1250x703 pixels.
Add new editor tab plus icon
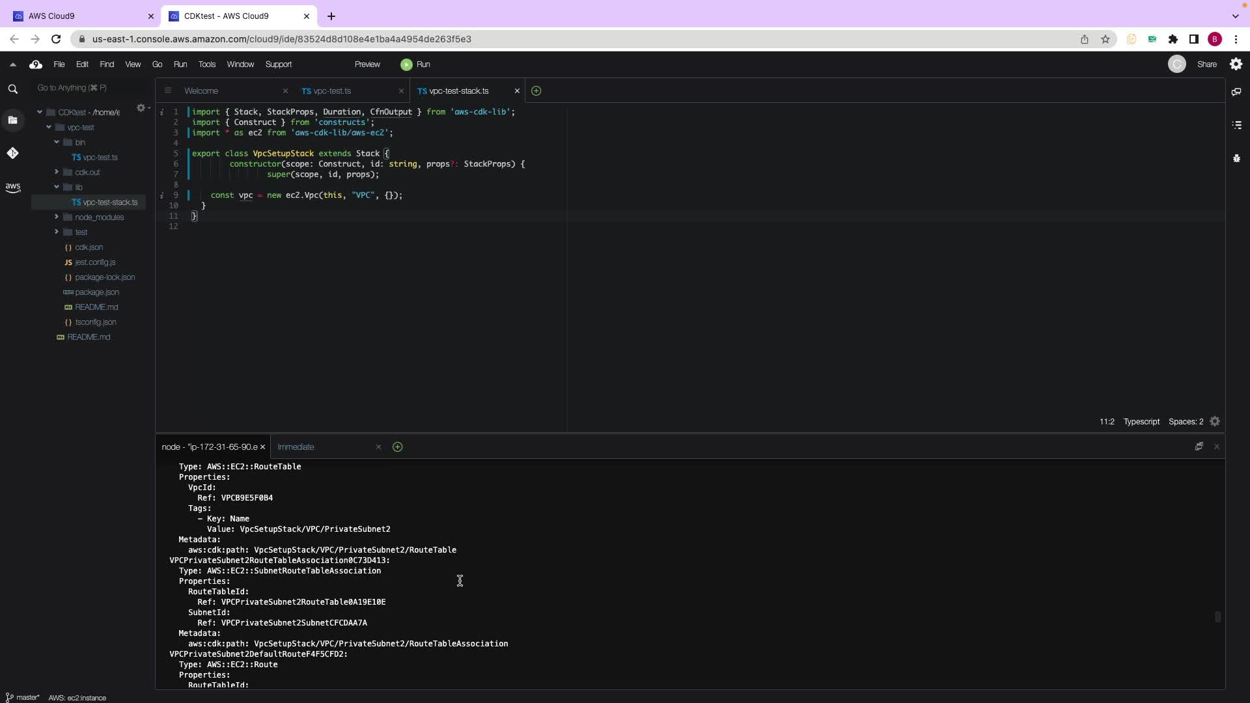click(x=536, y=91)
